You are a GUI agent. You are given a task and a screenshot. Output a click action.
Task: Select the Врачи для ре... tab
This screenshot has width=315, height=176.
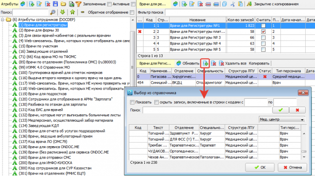pyautogui.click(x=154, y=4)
